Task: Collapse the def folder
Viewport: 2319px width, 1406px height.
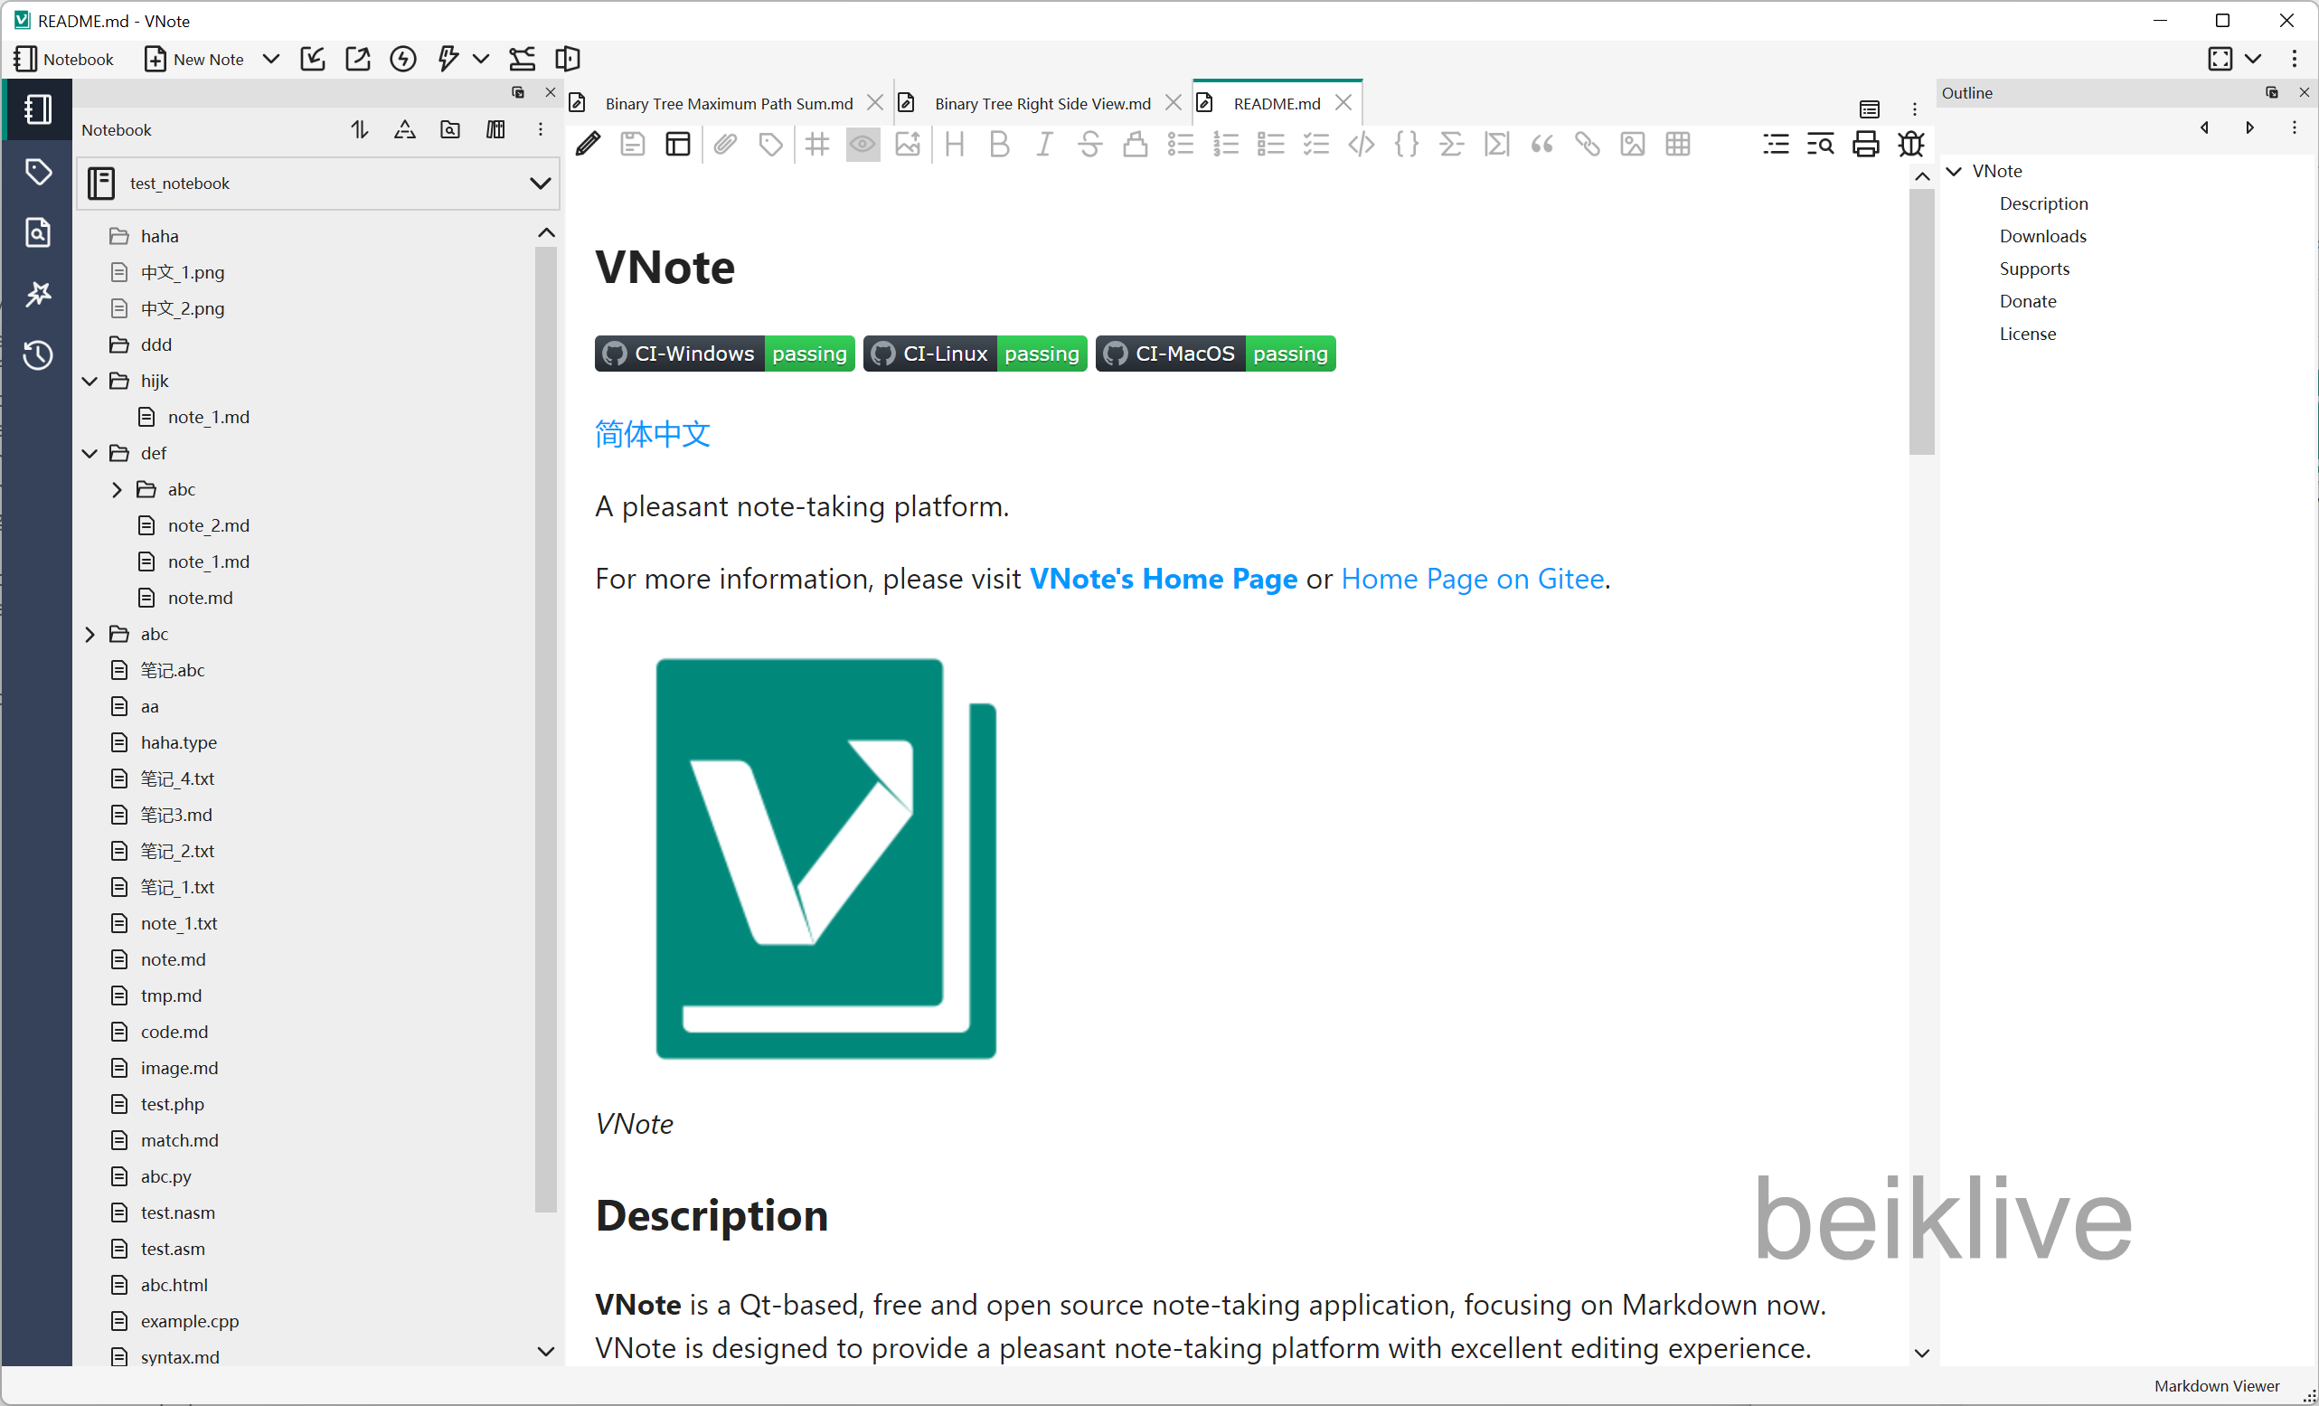Action: pyautogui.click(x=90, y=454)
